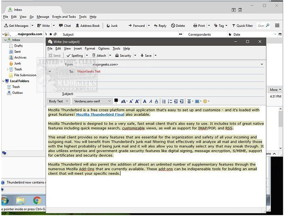This screenshot has width=284, height=217.
Task: Click the Inbox tab
Action: pyautogui.click(x=33, y=10)
